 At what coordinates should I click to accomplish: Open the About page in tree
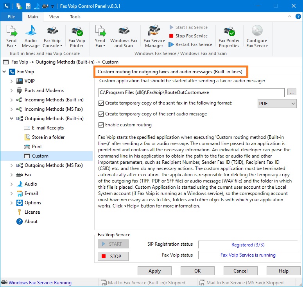(31, 221)
